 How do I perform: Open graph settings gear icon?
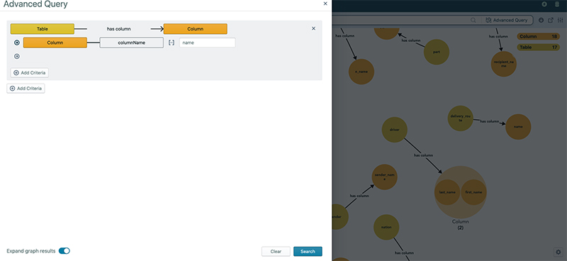point(558,252)
